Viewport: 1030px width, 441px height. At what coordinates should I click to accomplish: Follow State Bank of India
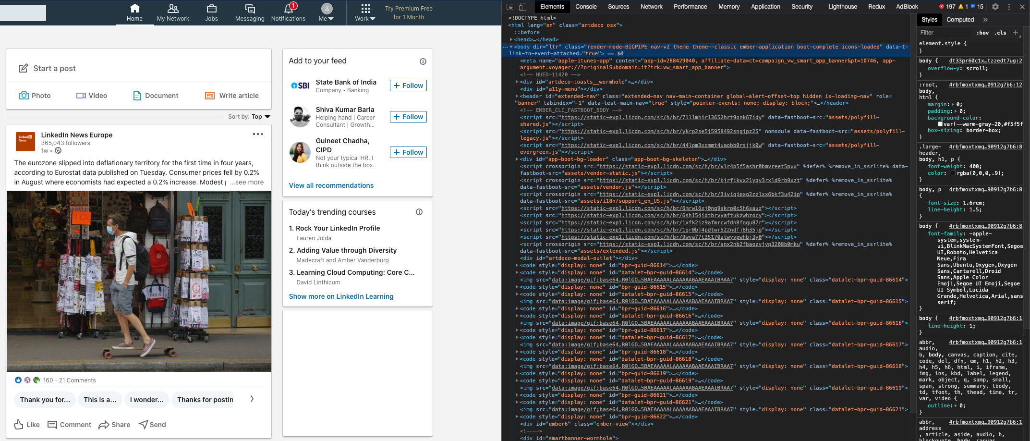pyautogui.click(x=408, y=85)
